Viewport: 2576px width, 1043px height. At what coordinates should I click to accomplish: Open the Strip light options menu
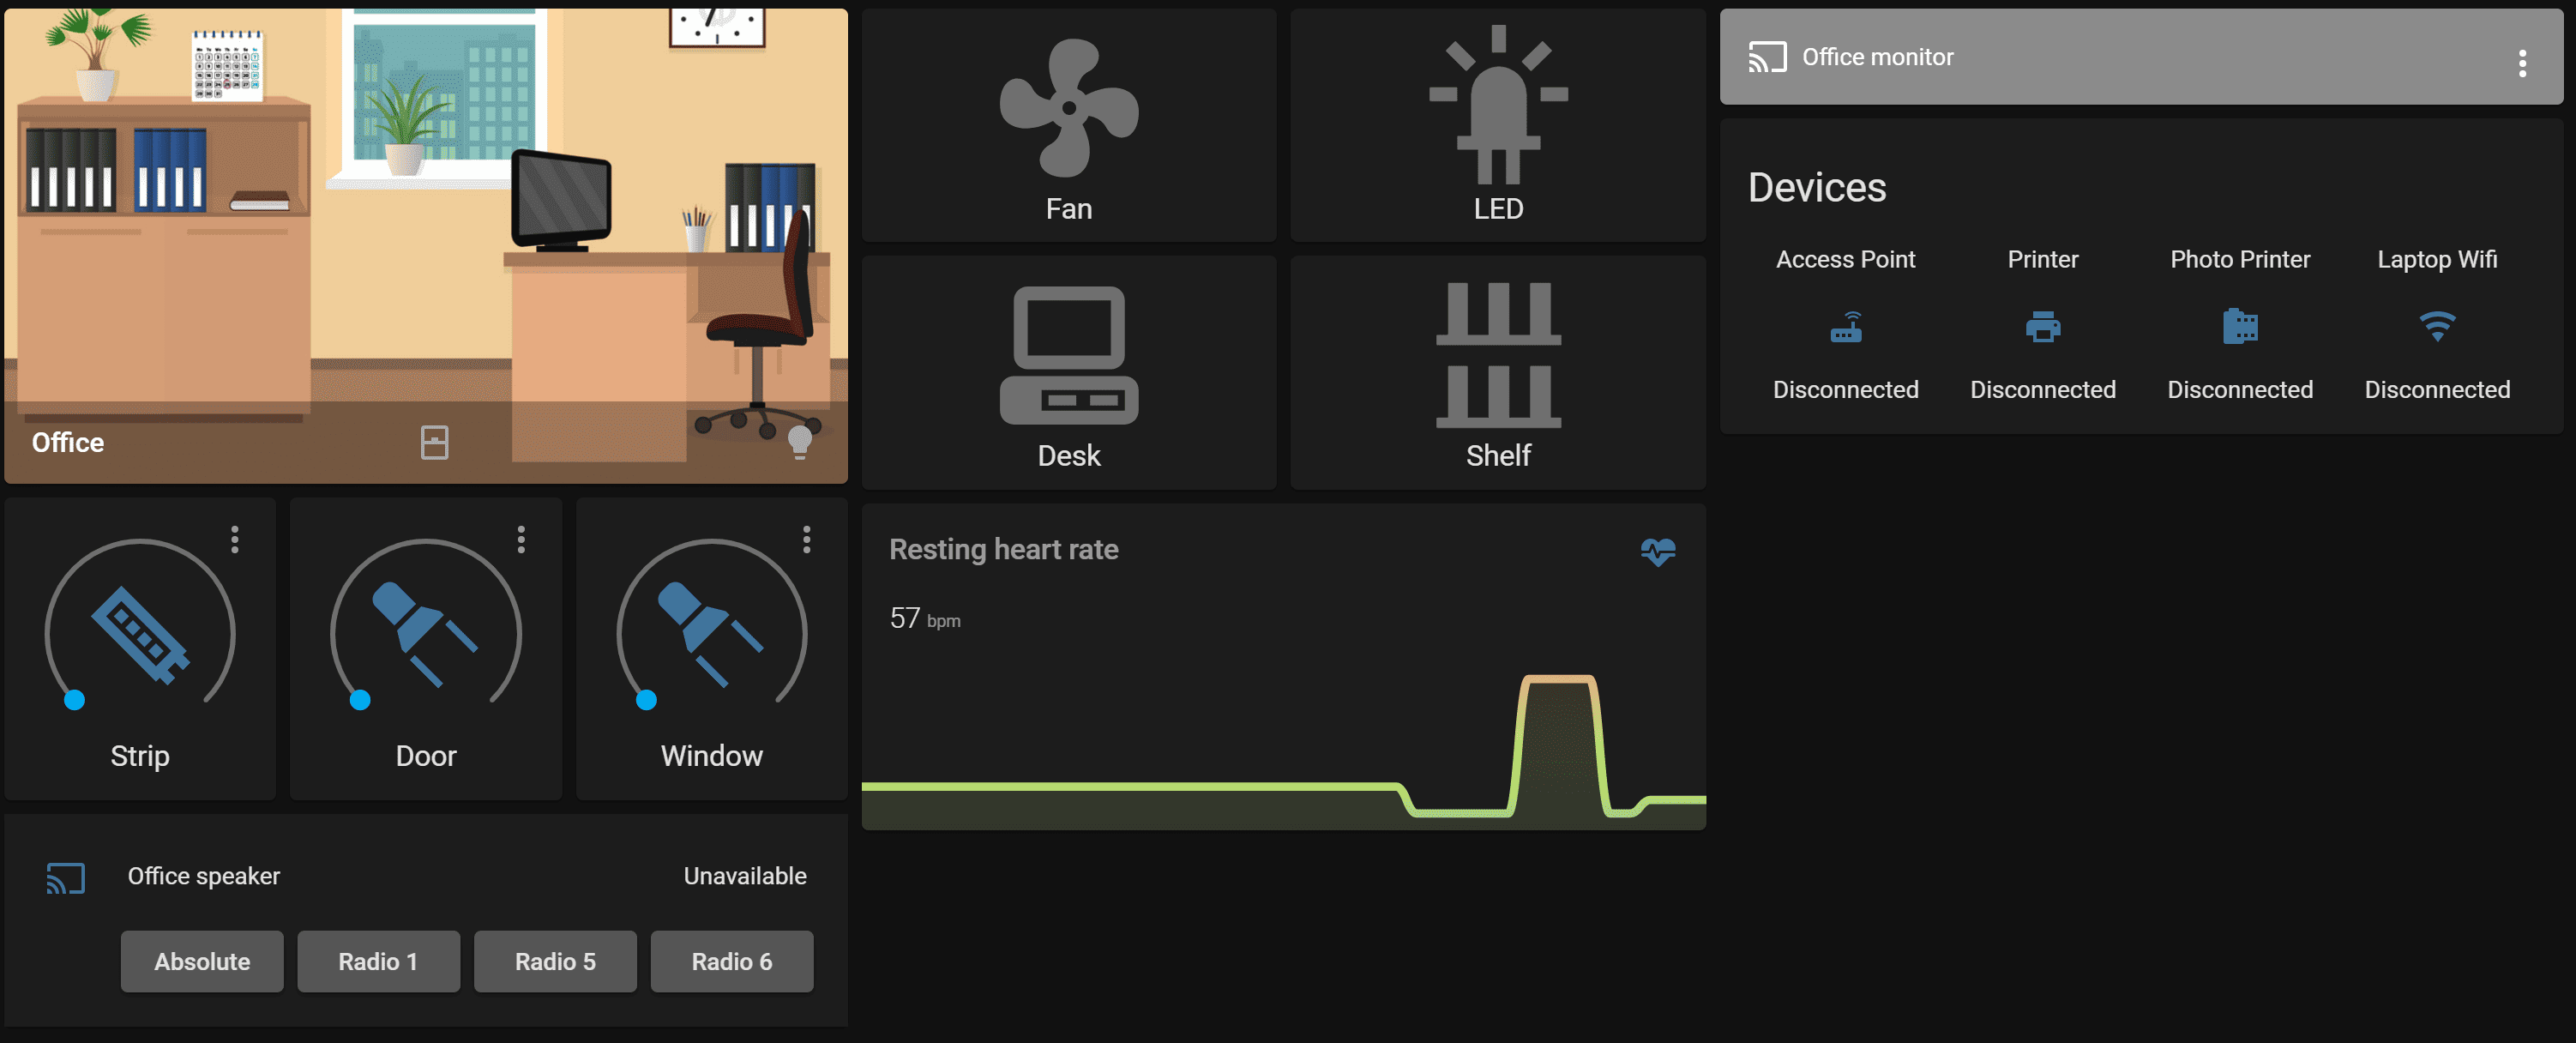click(236, 540)
